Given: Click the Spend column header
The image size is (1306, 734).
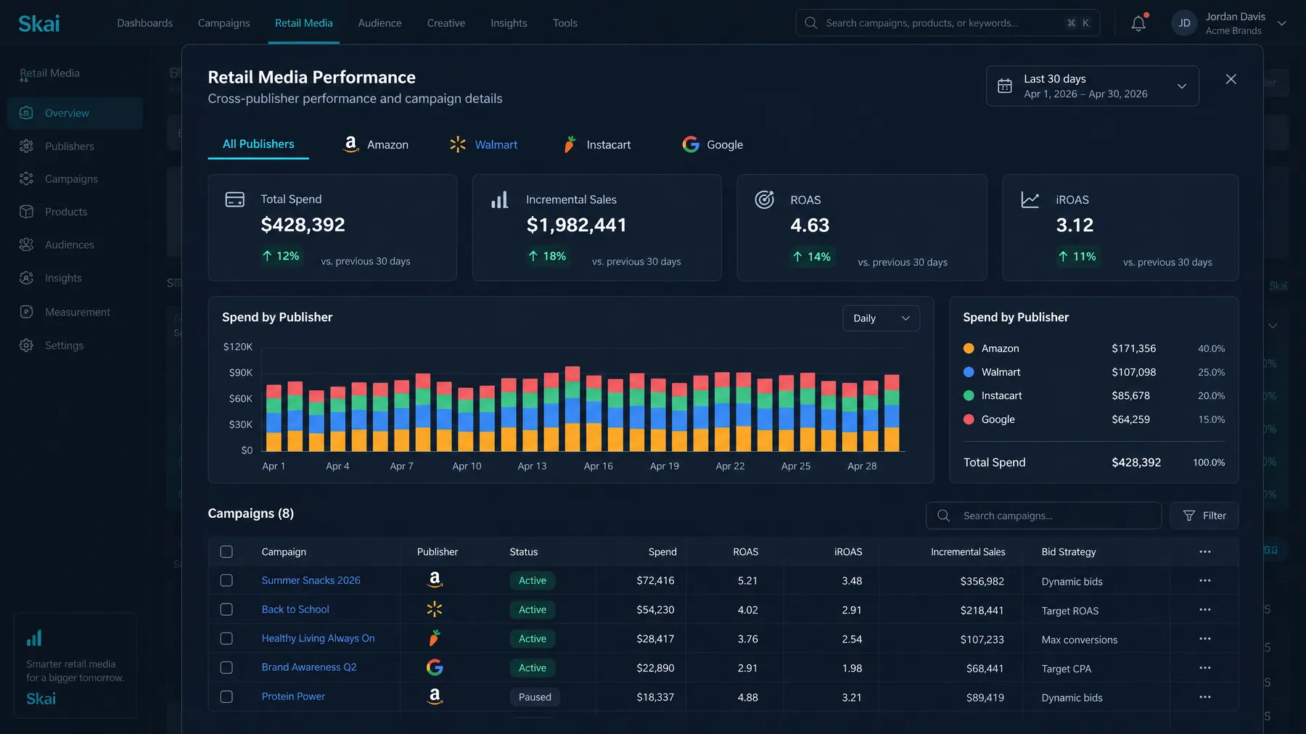Looking at the screenshot, I should point(662,552).
